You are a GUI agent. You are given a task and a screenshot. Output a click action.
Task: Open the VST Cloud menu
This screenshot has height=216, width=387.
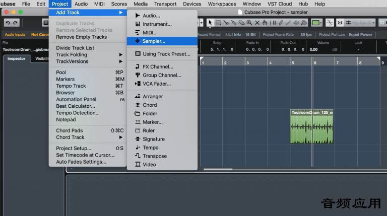click(x=280, y=4)
